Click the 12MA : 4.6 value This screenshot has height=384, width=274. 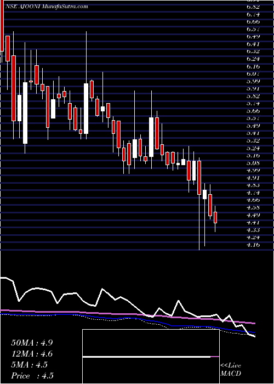32,354
